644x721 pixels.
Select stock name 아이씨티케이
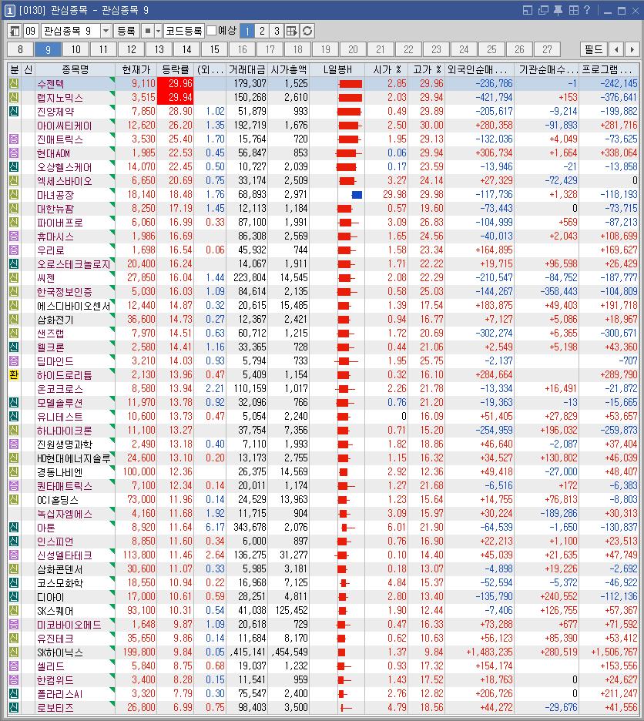coord(65,126)
